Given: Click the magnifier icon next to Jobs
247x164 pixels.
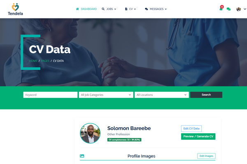Looking at the screenshot, I should coord(103,9).
